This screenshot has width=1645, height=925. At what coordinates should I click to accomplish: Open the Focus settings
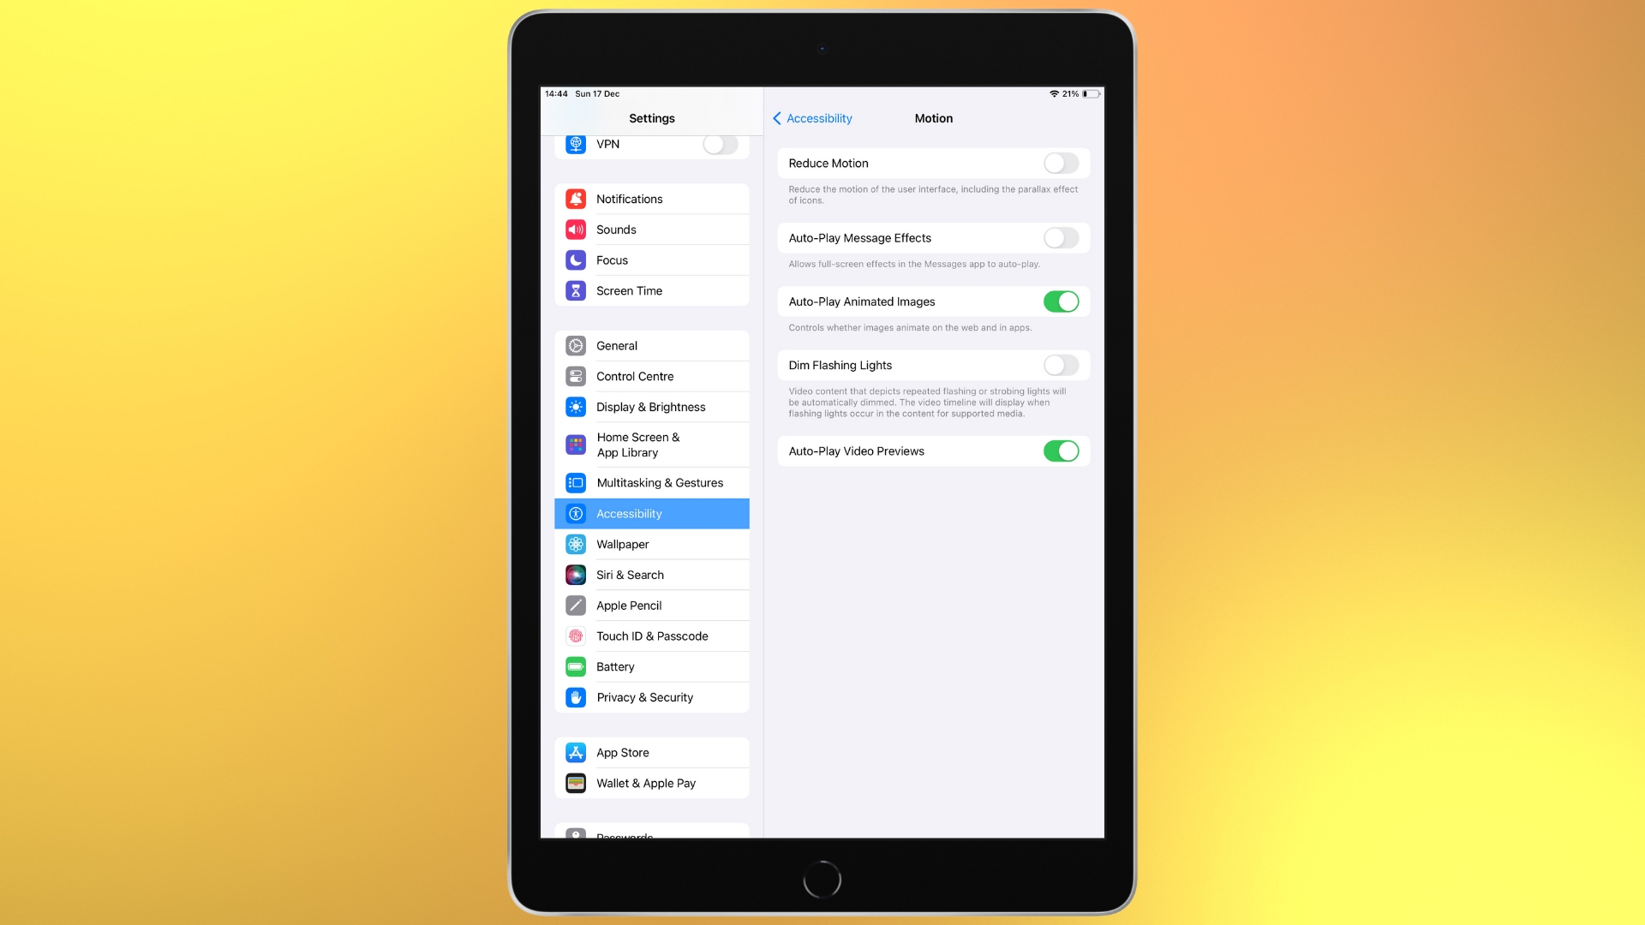click(651, 260)
